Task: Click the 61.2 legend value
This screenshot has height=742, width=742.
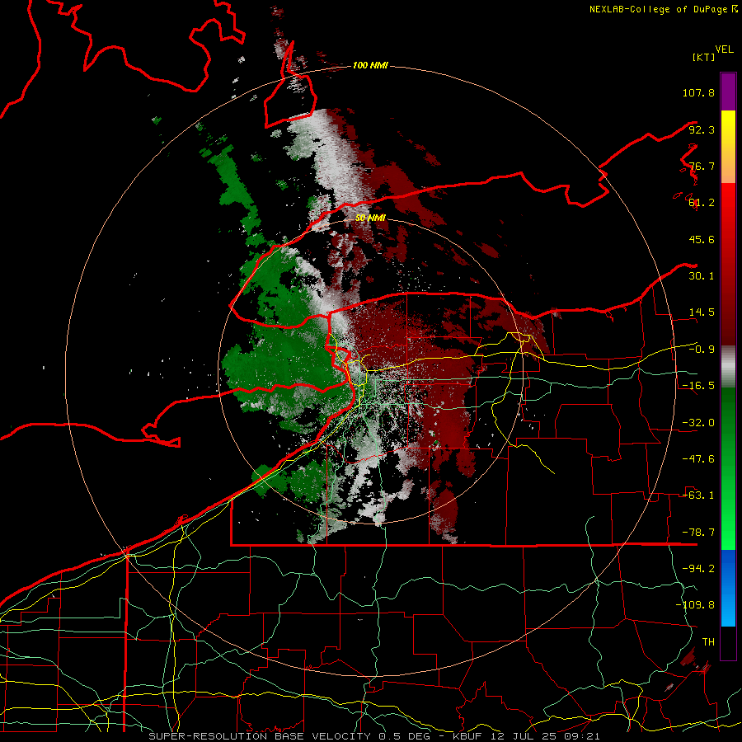Action: [x=702, y=203]
